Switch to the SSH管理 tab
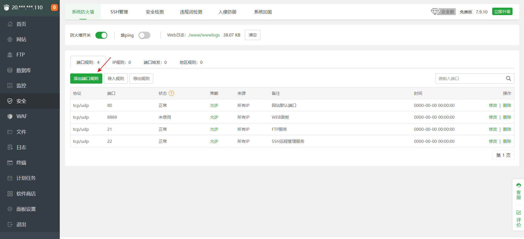The width and height of the screenshot is (524, 239). point(119,12)
